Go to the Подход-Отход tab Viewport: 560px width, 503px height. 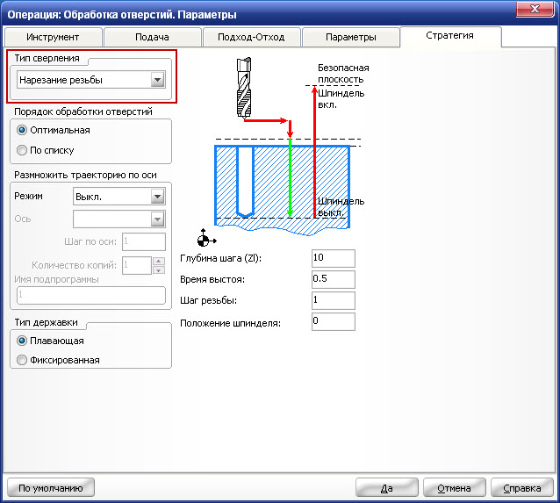pyautogui.click(x=251, y=37)
